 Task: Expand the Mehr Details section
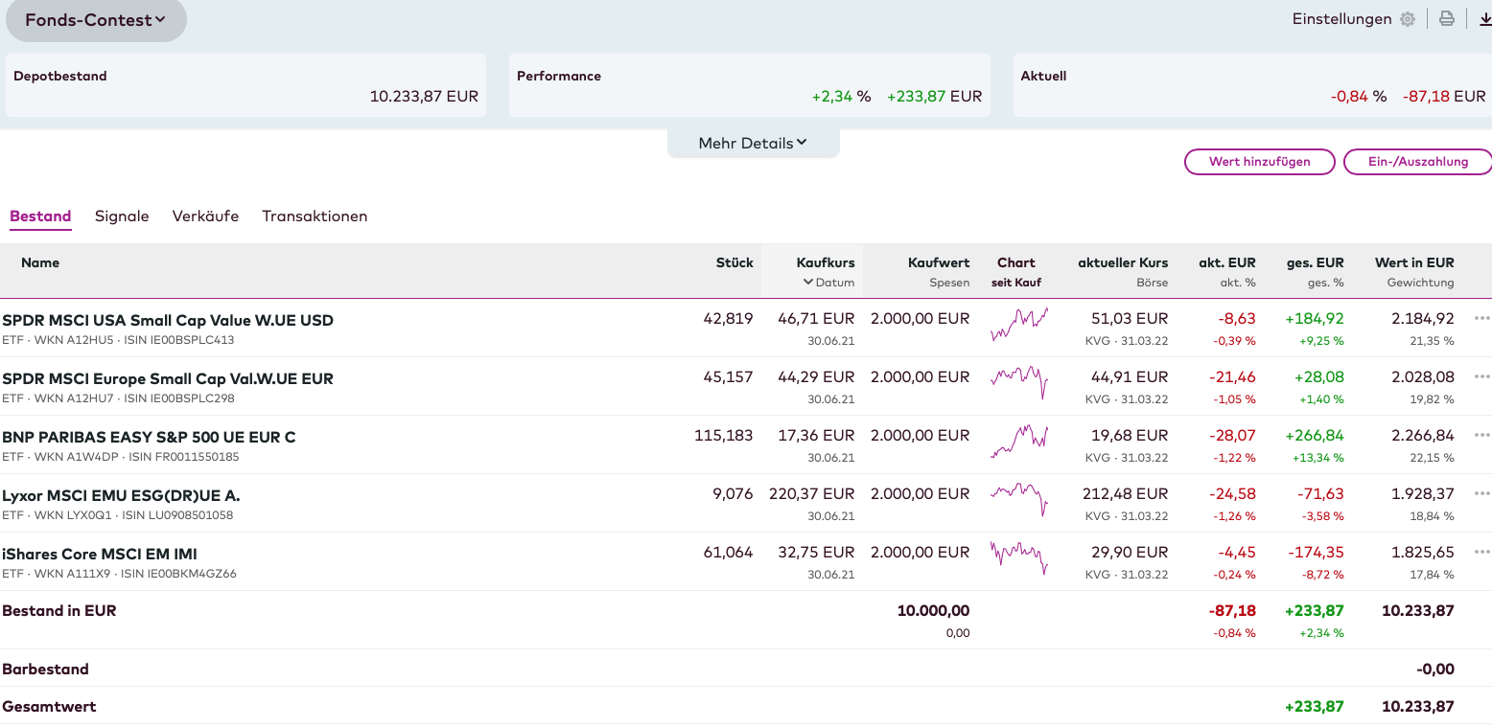click(753, 143)
